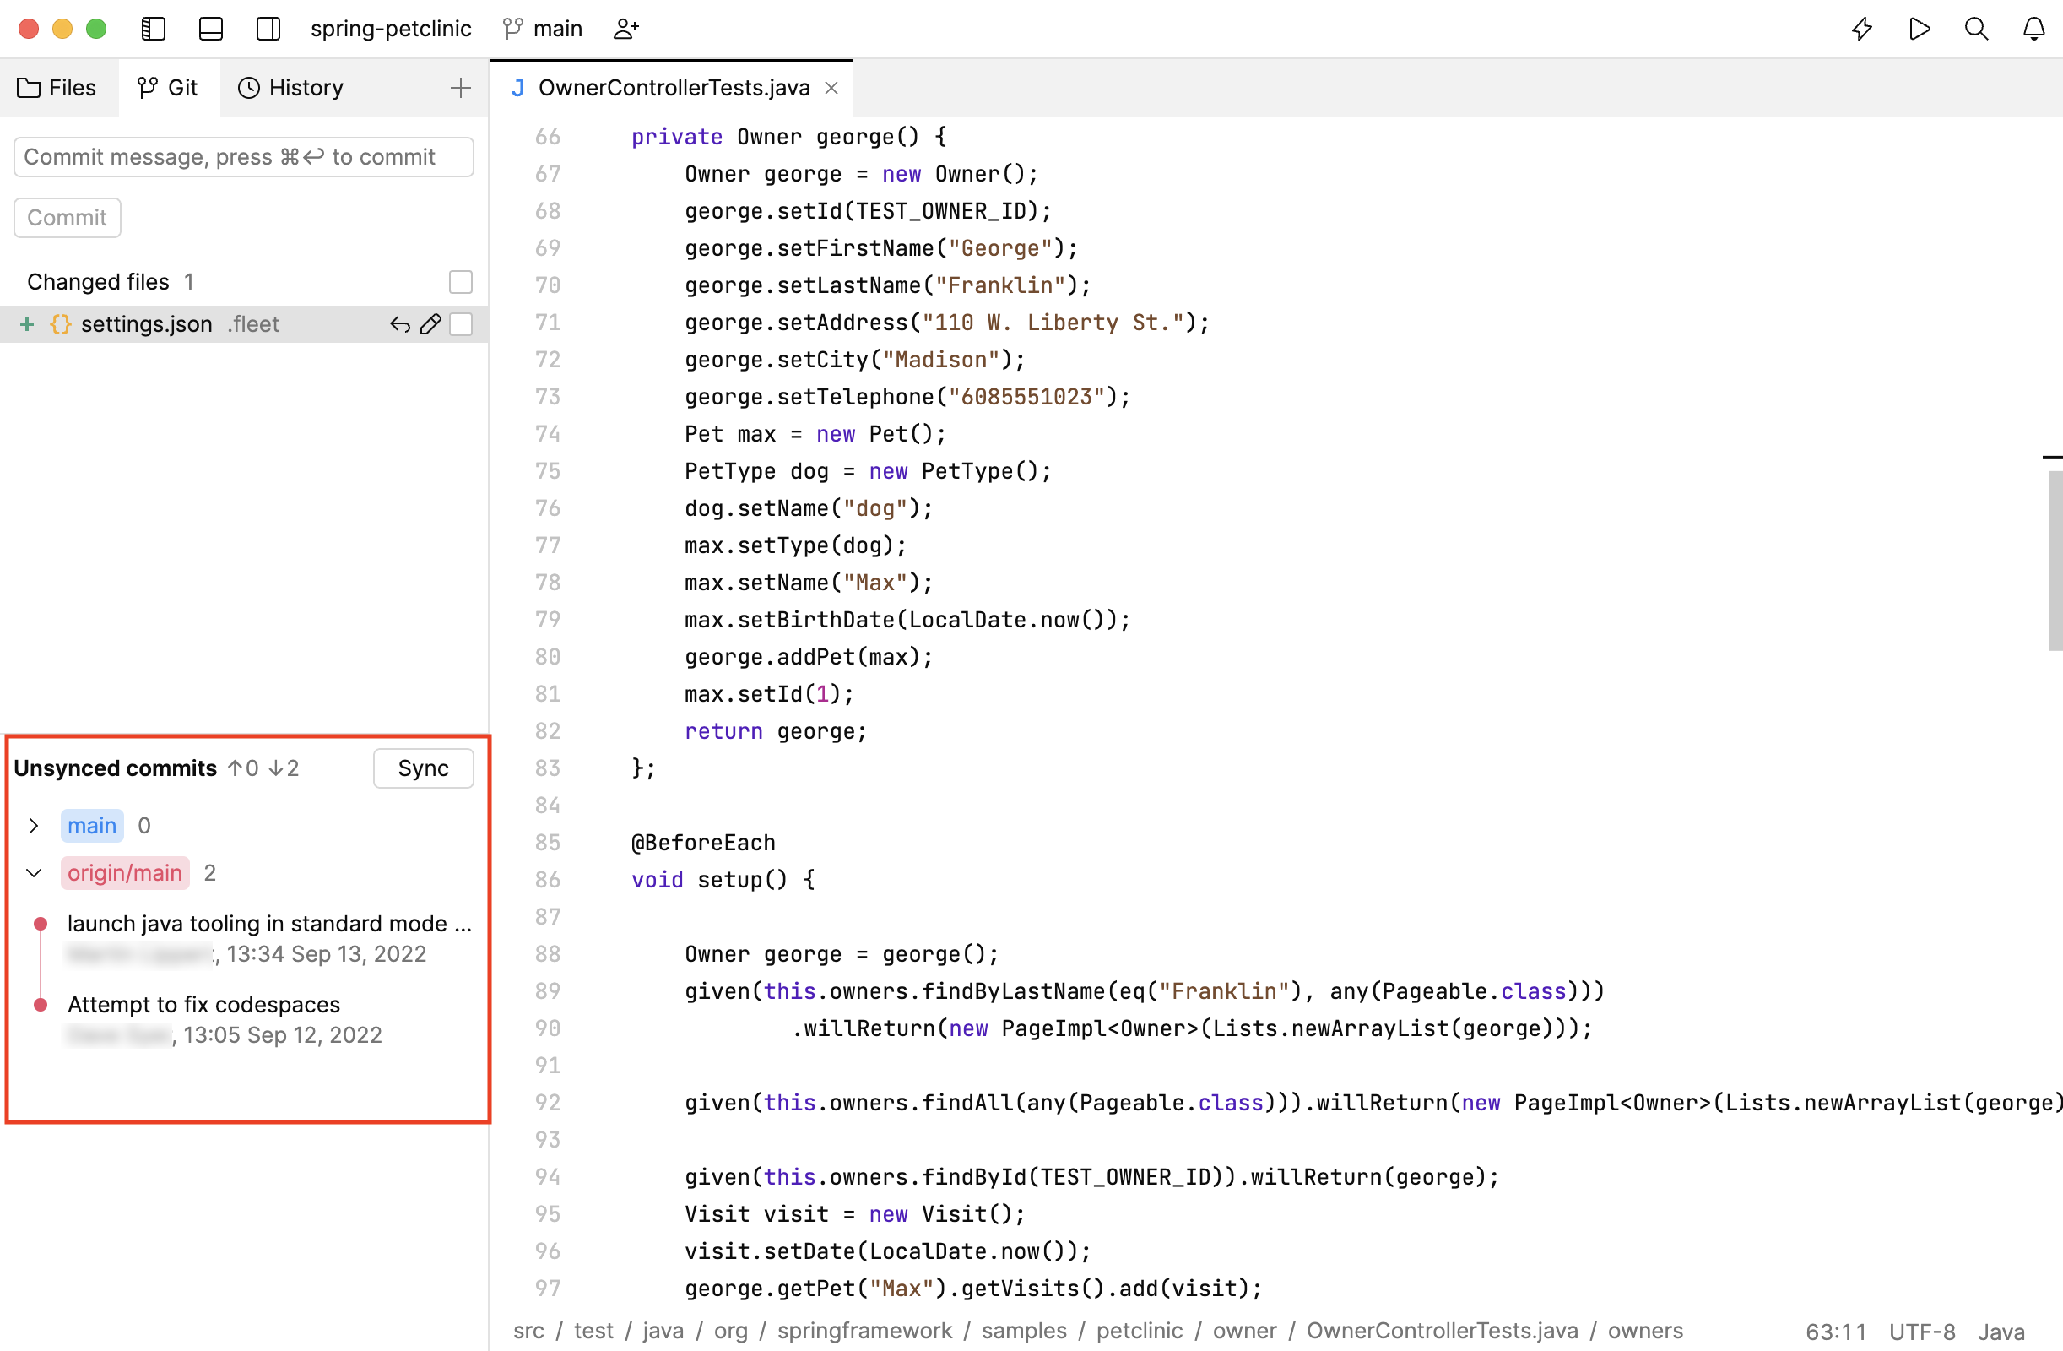The height and width of the screenshot is (1351, 2063).
Task: Toggle the right panel icon
Action: (268, 28)
